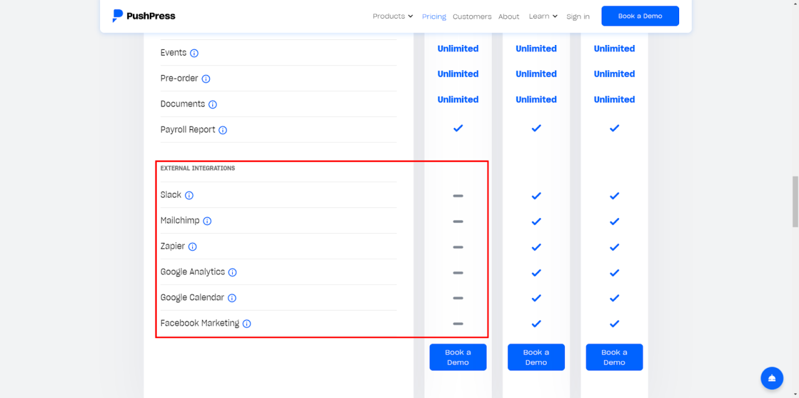Open the round blue chat bell widget
This screenshot has width=799, height=398.
pos(772,378)
